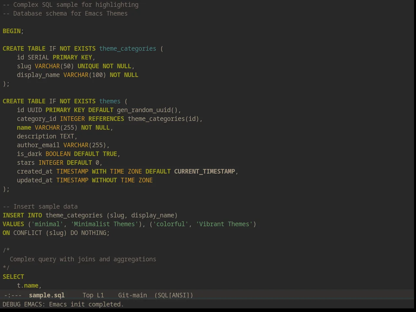Click the UUID type on themes id line

pyautogui.click(x=35, y=110)
